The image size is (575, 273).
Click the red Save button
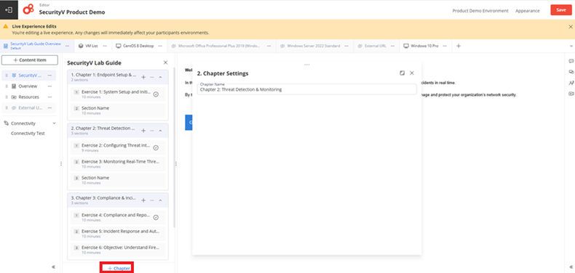pyautogui.click(x=560, y=10)
